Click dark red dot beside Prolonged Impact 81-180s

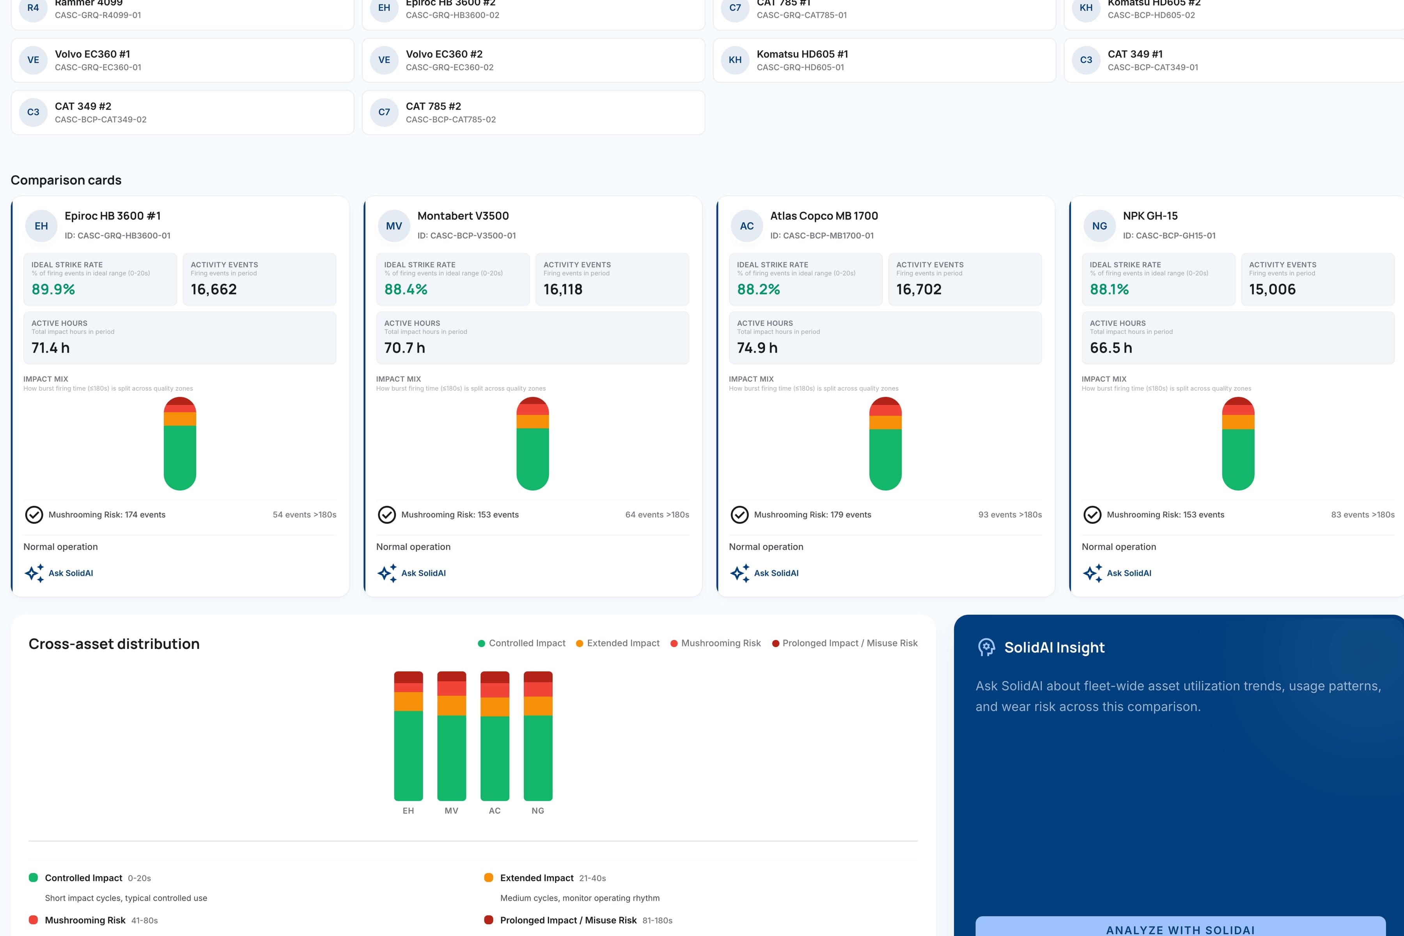[489, 920]
